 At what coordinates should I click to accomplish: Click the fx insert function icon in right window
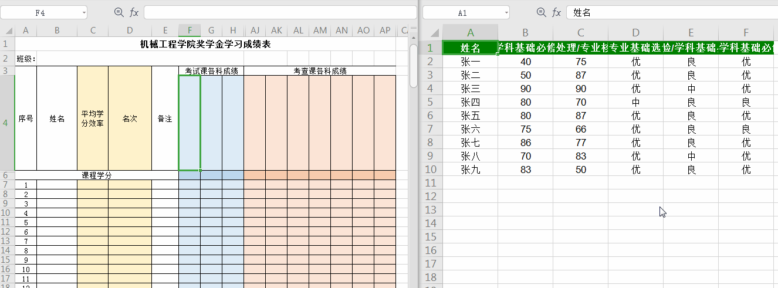[x=557, y=12]
